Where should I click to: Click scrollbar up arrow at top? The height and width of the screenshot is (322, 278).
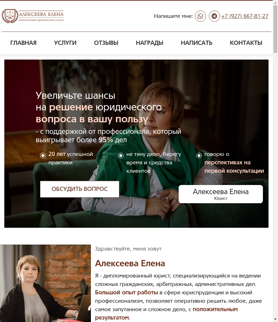tap(275, 2)
